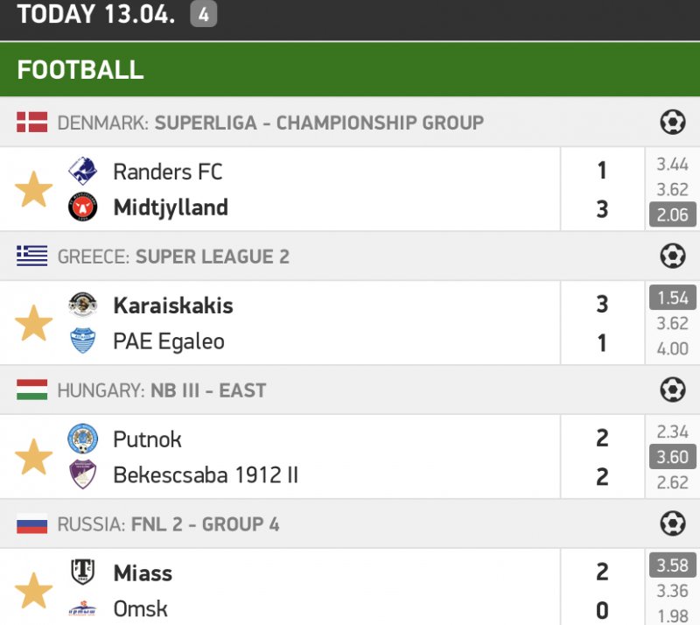Viewport: 700px width, 625px height.
Task: Open the Football section header
Action: pyautogui.click(x=80, y=71)
